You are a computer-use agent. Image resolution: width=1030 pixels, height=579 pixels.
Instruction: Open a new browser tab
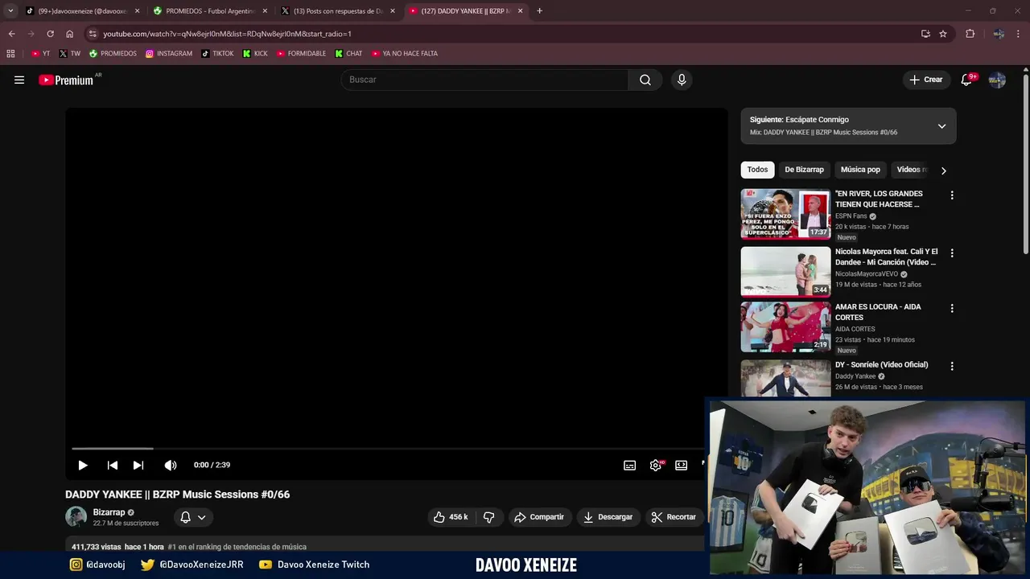click(x=539, y=11)
